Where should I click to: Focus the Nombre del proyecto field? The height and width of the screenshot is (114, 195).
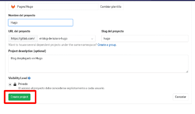[40, 23]
